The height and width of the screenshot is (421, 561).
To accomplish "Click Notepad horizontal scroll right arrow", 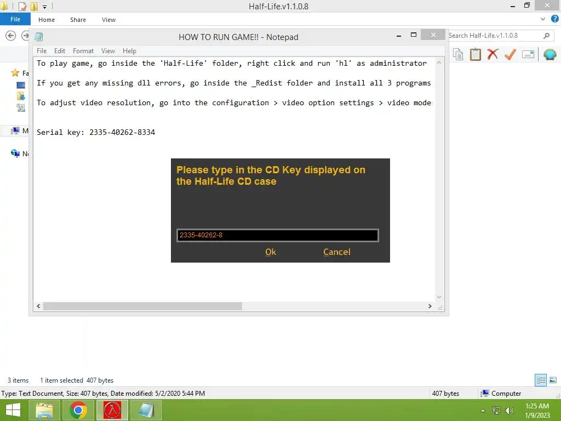I will pos(430,306).
